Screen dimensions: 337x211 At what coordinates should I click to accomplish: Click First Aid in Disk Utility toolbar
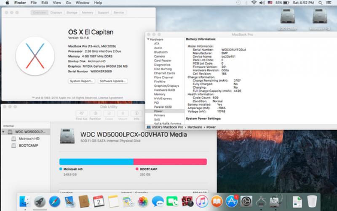(81, 115)
